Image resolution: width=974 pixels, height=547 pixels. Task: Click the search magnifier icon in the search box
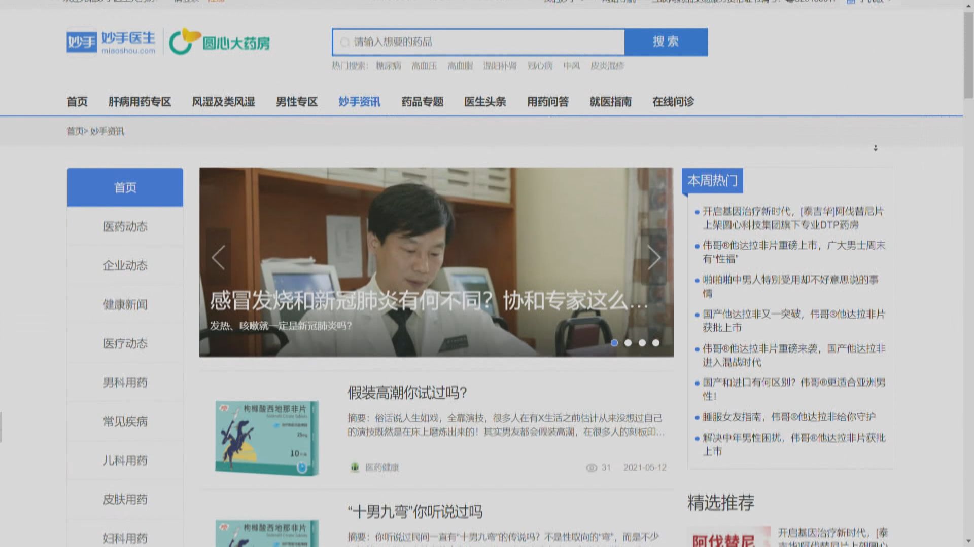[x=345, y=42]
